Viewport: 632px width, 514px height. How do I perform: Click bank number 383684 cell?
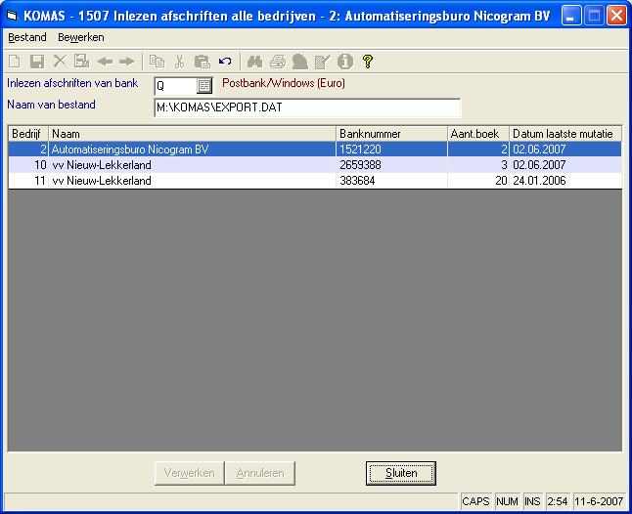(391, 181)
